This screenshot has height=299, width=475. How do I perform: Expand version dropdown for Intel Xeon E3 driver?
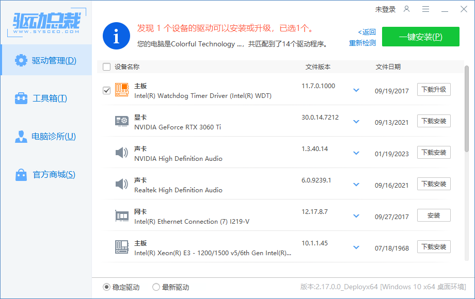point(356,247)
